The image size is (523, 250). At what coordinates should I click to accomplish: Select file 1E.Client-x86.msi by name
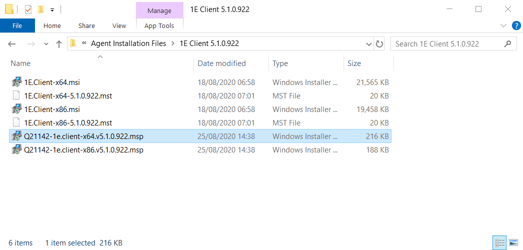[x=52, y=109]
